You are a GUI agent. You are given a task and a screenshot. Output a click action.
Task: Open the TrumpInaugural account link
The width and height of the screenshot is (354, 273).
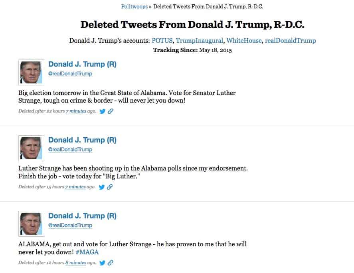pos(200,41)
